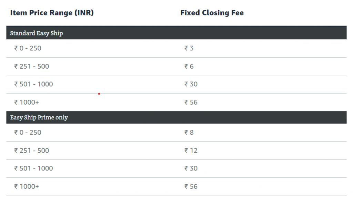The width and height of the screenshot is (353, 204).
Task: Select ₹ 1000+ under Easy Ship Prime only
Action: tap(27, 186)
